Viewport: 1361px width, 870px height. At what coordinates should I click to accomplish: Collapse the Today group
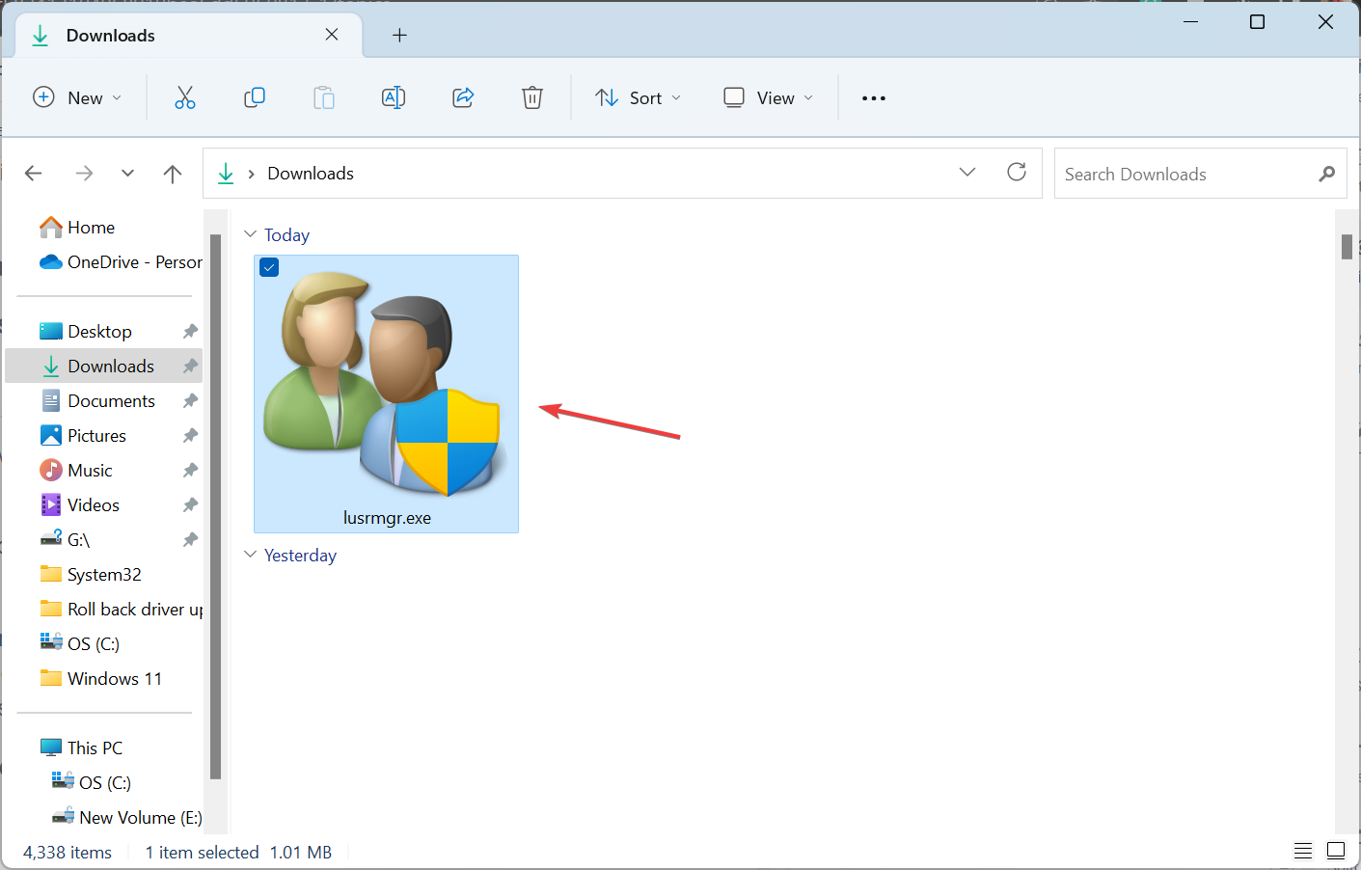click(251, 234)
